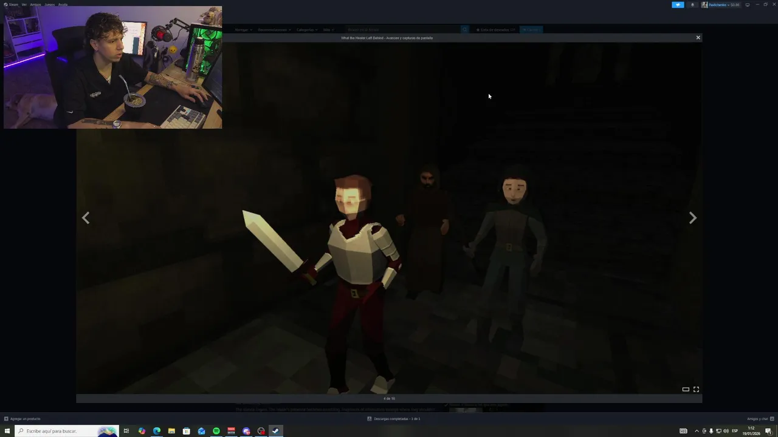This screenshot has height=437, width=778.
Task: Open the clock showing 1:12
Action: [x=751, y=431]
